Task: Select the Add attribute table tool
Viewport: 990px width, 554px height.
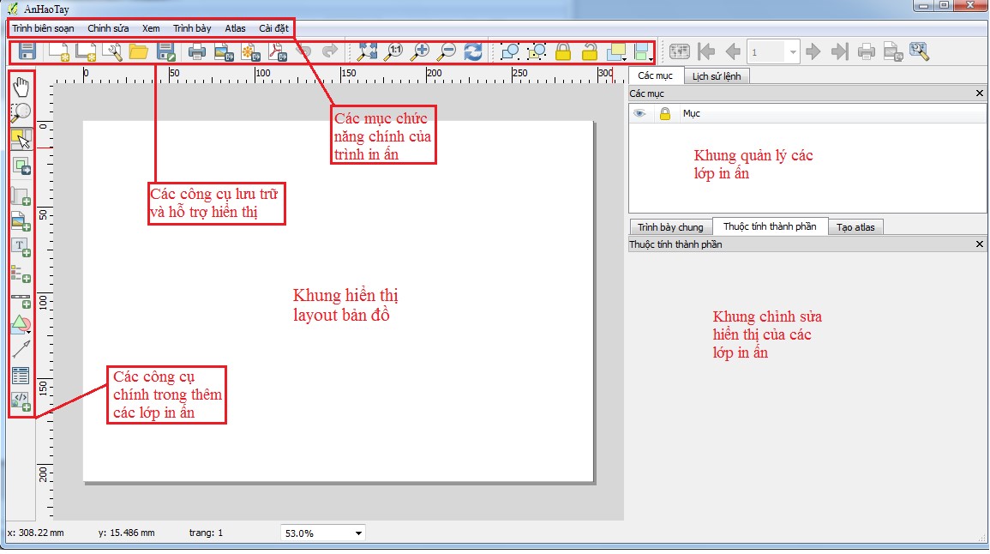Action: [21, 376]
